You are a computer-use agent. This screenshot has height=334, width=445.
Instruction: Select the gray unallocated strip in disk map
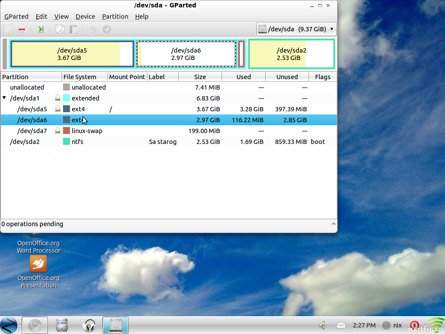(4, 54)
